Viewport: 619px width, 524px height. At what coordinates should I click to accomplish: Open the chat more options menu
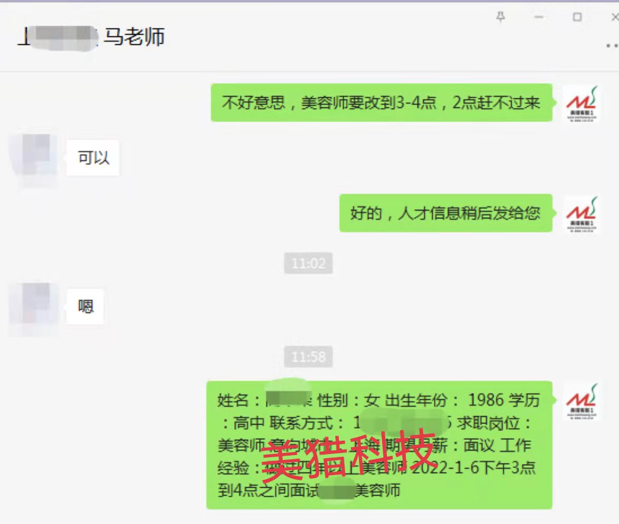click(x=612, y=46)
